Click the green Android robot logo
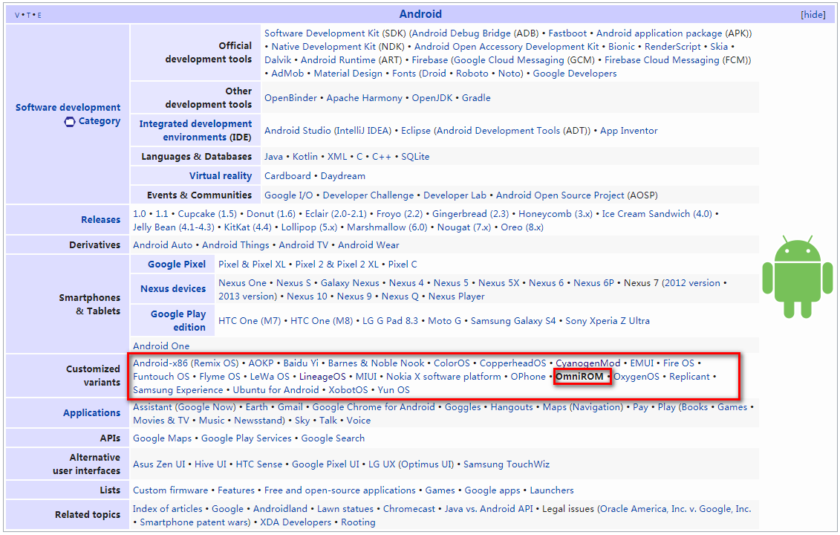840x535 pixels. tap(797, 277)
